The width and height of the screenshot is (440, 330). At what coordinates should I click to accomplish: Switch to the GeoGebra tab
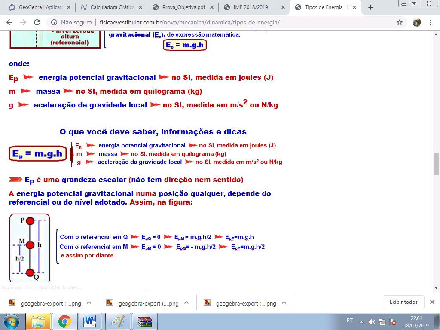pyautogui.click(x=39, y=7)
